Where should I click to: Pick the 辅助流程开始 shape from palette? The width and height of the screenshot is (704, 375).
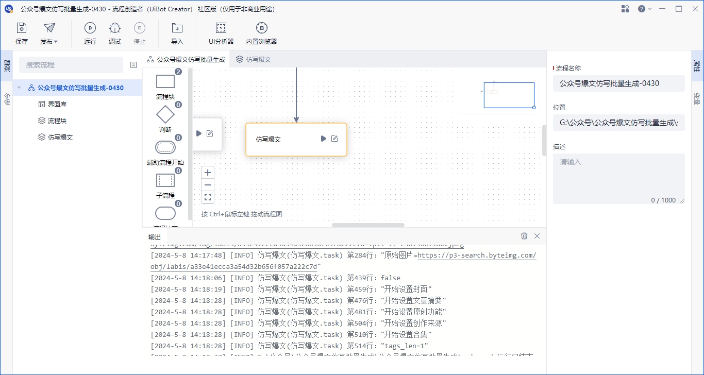(165, 147)
